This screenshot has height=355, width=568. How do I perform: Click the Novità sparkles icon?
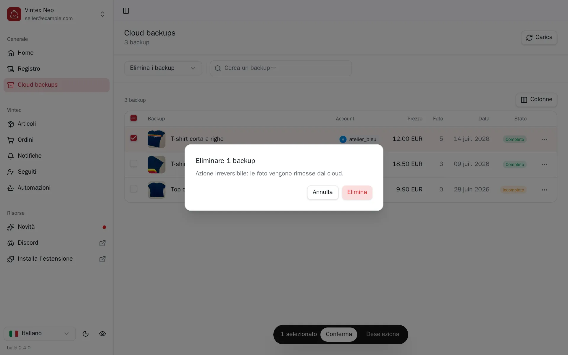pyautogui.click(x=11, y=227)
